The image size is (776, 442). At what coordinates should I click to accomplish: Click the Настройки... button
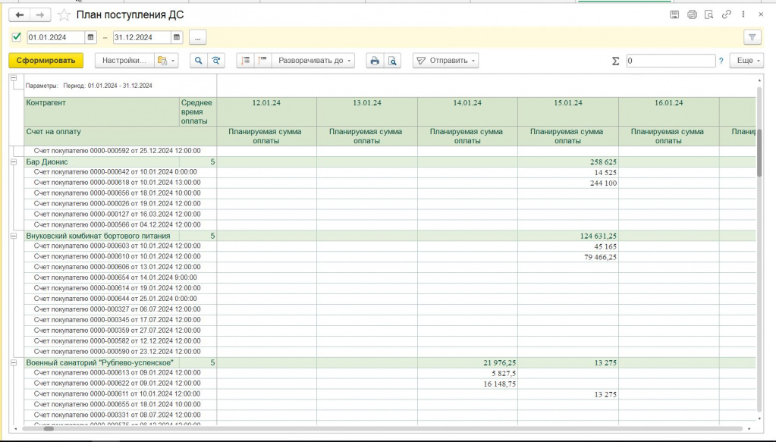[123, 61]
